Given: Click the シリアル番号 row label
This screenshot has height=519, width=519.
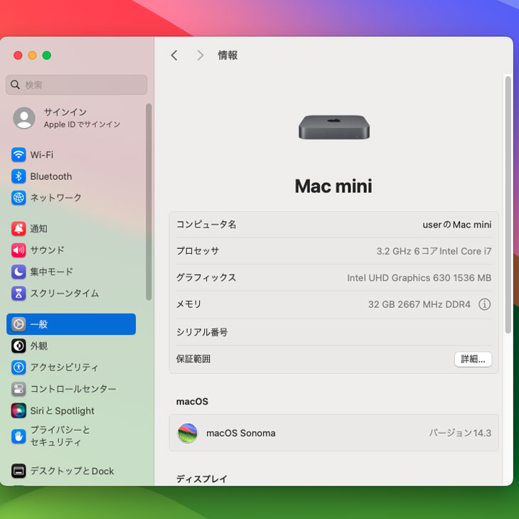Looking at the screenshot, I should coord(202,332).
